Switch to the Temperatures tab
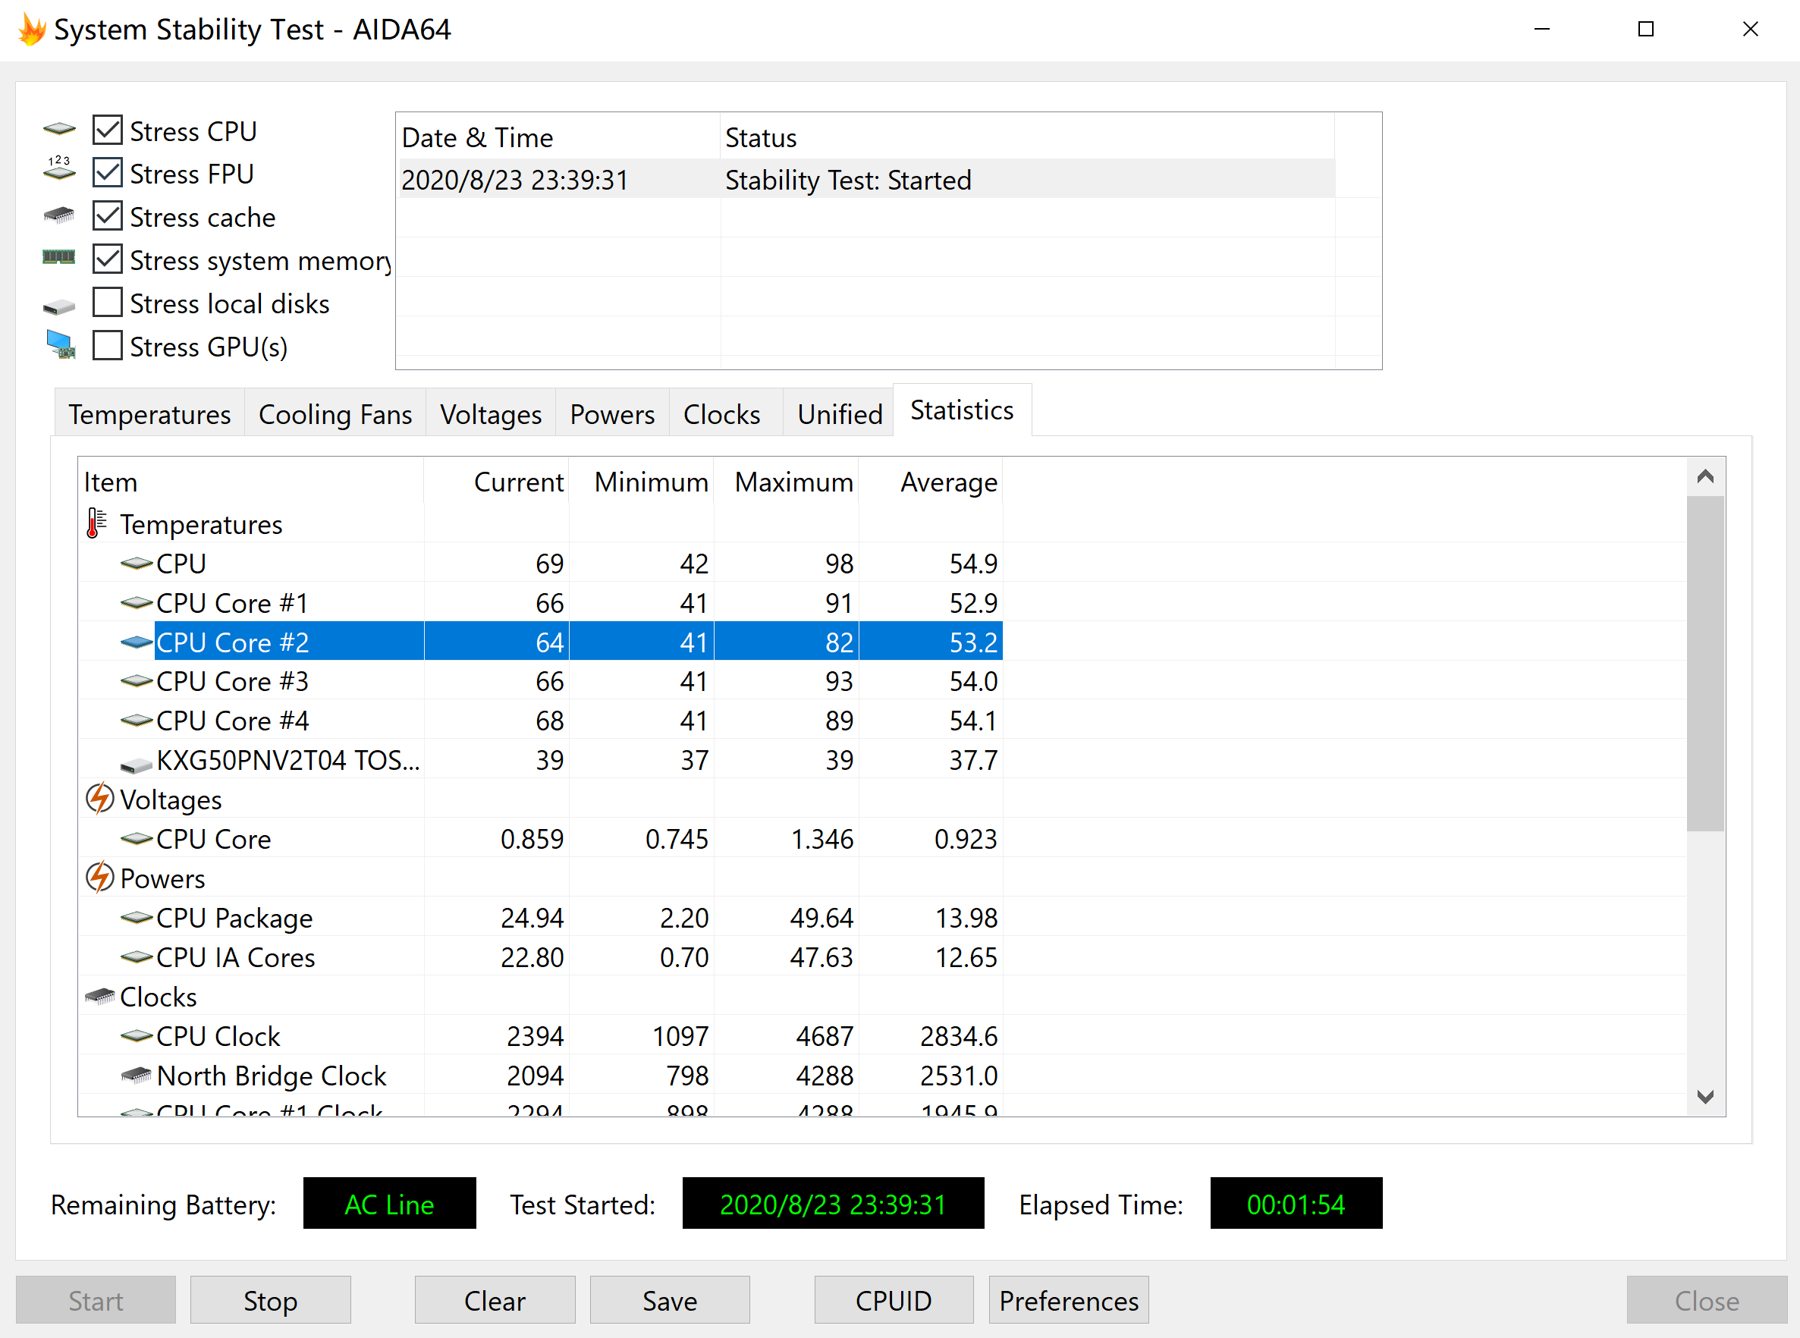Image resolution: width=1800 pixels, height=1338 pixels. tap(149, 414)
